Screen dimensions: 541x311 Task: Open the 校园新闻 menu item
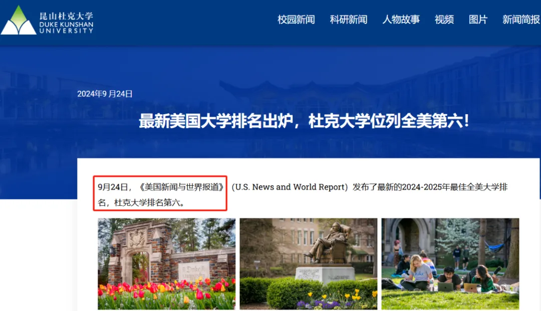pyautogui.click(x=296, y=20)
